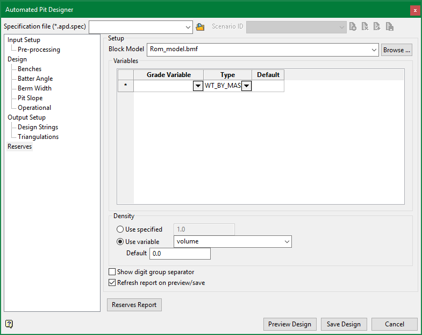
Task: Select the Use variable density radio button
Action: pos(120,241)
